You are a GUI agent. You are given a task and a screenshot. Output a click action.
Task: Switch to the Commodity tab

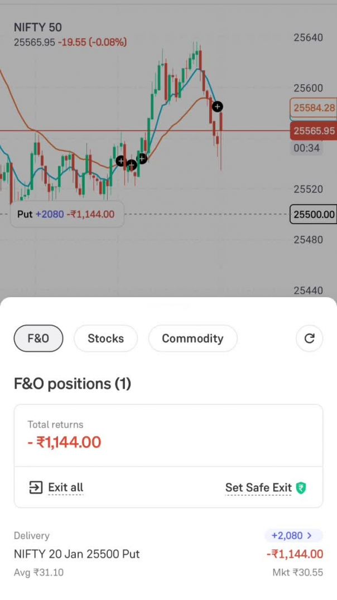tap(192, 338)
